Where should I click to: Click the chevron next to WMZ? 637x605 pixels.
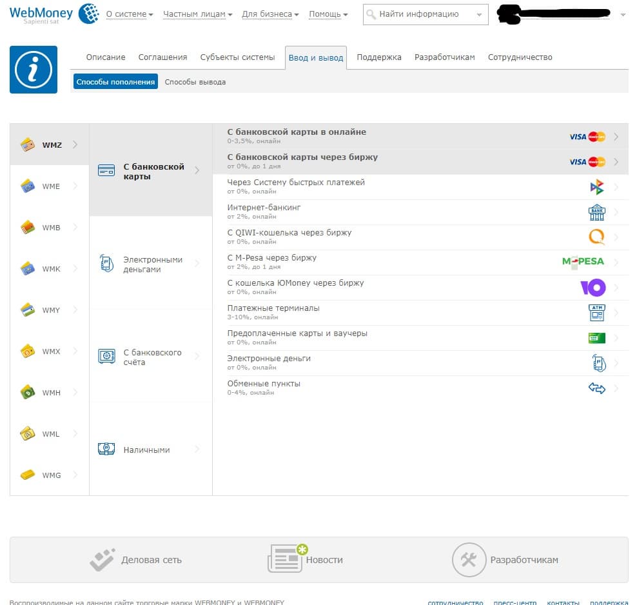pos(75,144)
